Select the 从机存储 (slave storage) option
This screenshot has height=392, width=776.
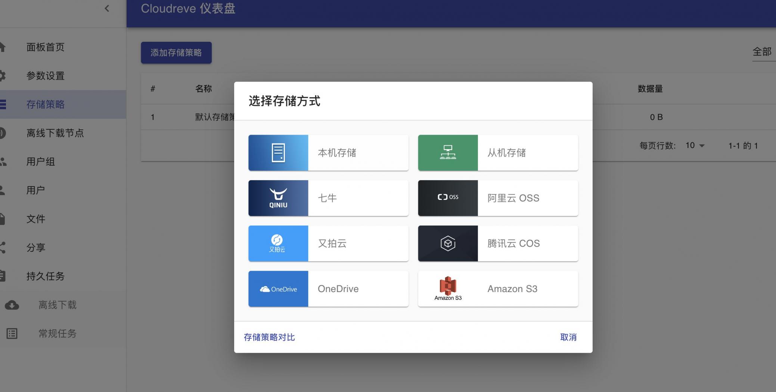click(x=497, y=153)
